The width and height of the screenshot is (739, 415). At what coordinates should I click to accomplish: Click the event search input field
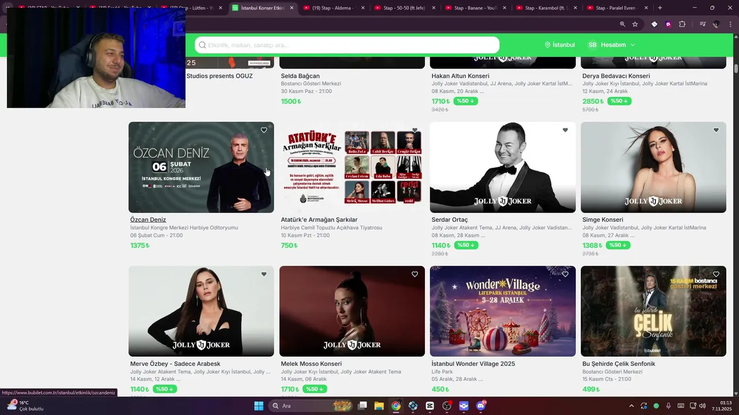click(347, 45)
